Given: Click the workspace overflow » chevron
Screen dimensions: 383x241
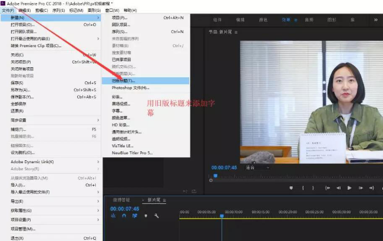Looking at the screenshot, I should tap(376, 20).
